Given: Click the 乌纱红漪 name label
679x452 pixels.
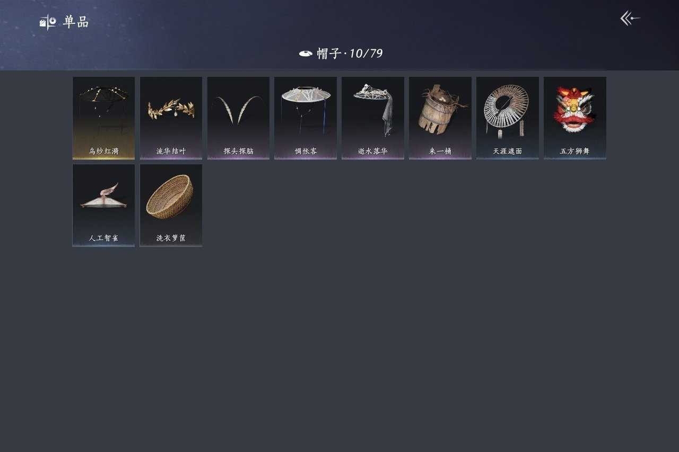Looking at the screenshot, I should coord(104,152).
